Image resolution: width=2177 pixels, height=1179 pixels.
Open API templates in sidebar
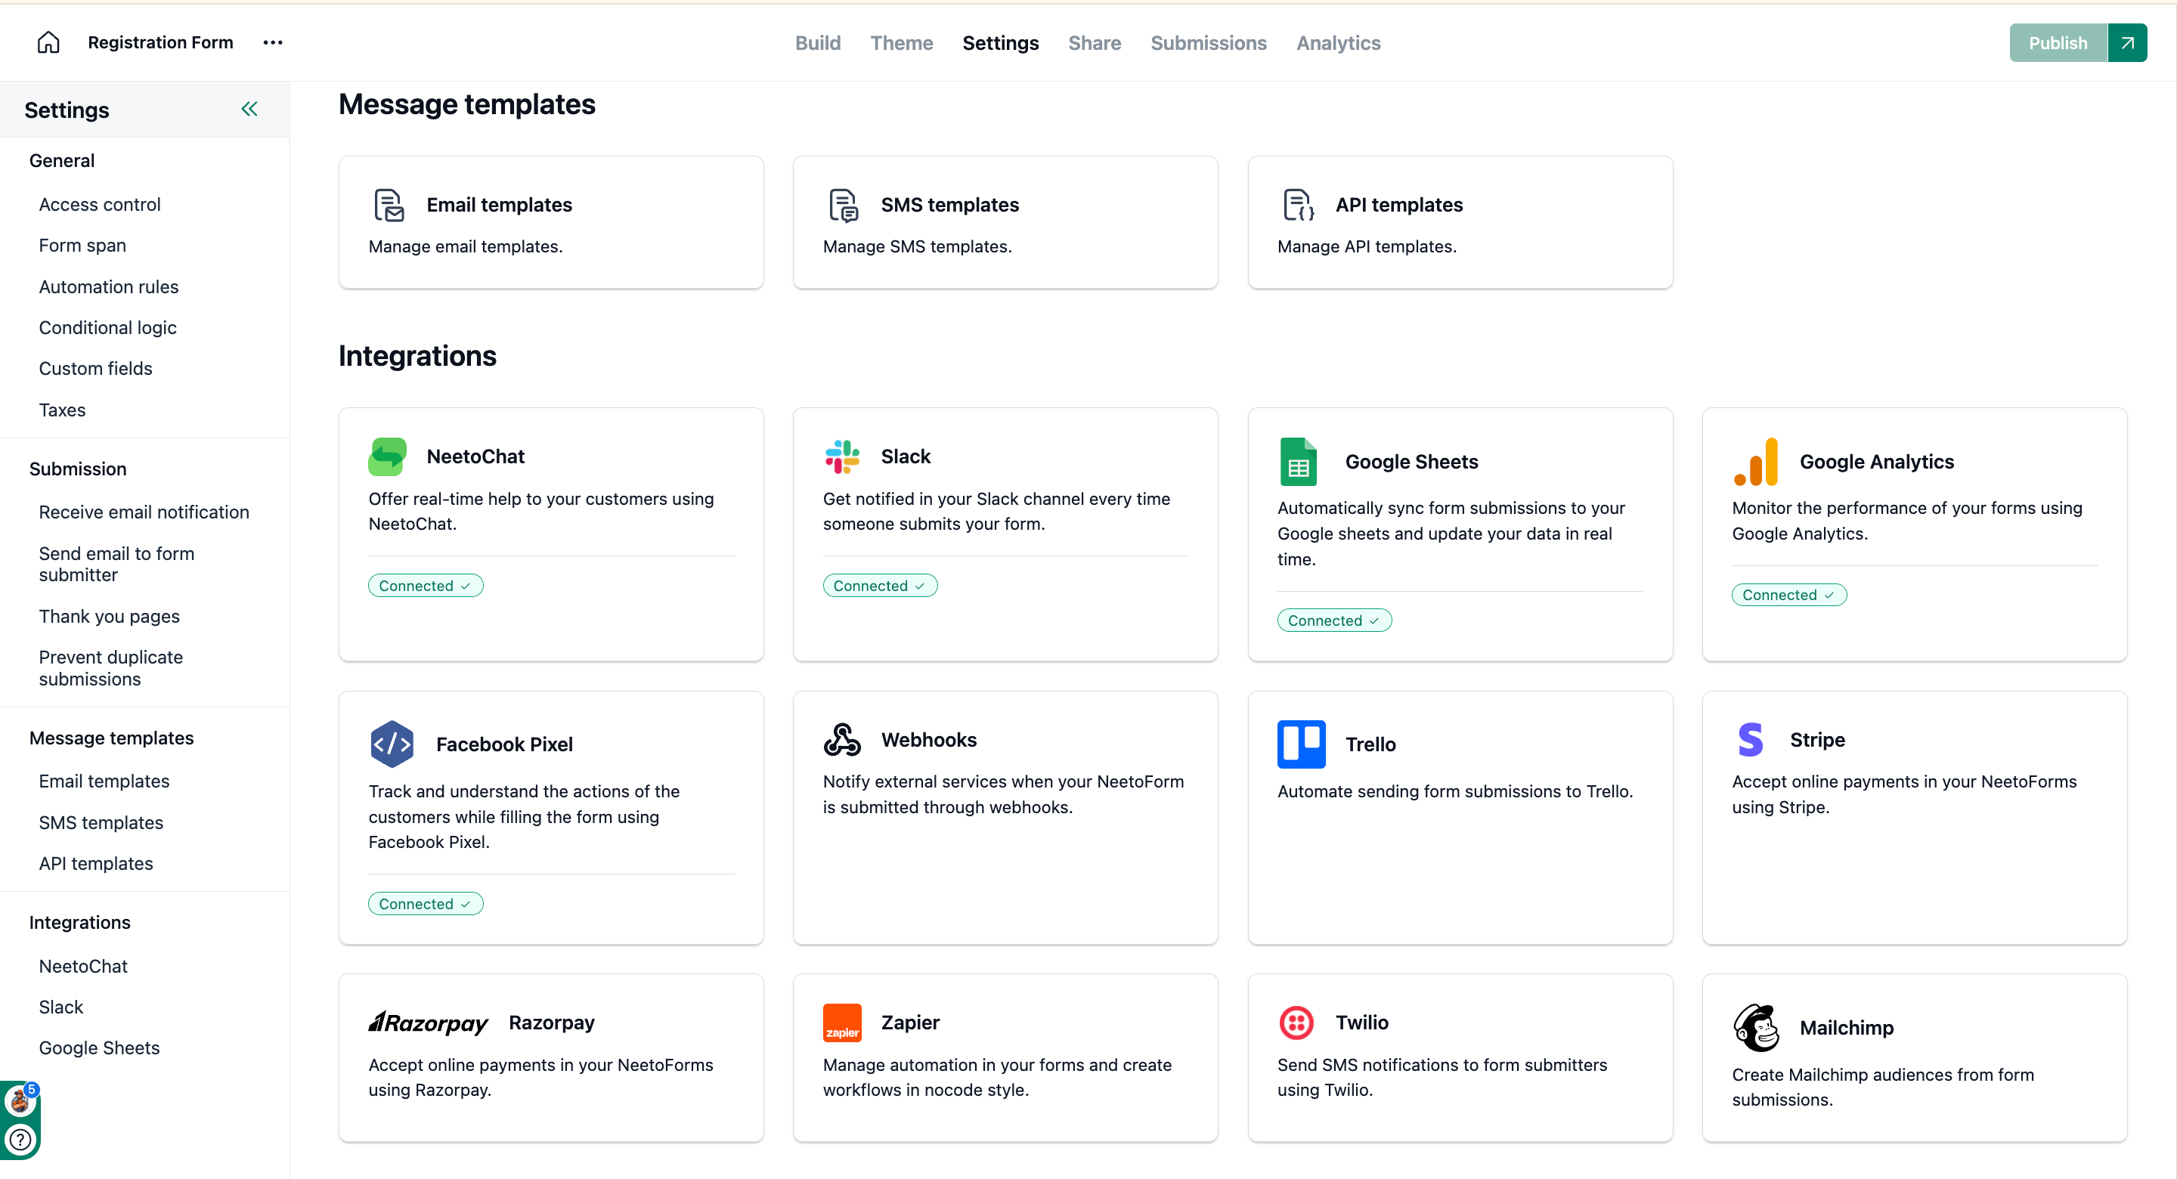[x=96, y=864]
